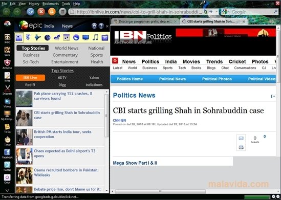
Task: Open the To Do sidebar note
Action: [x=7, y=128]
